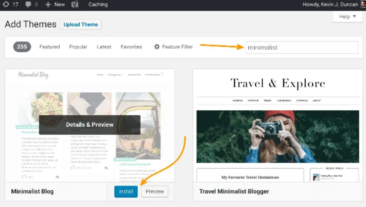Open the Travel Minimalist Blogger theme screenshot

pyautogui.click(x=278, y=125)
